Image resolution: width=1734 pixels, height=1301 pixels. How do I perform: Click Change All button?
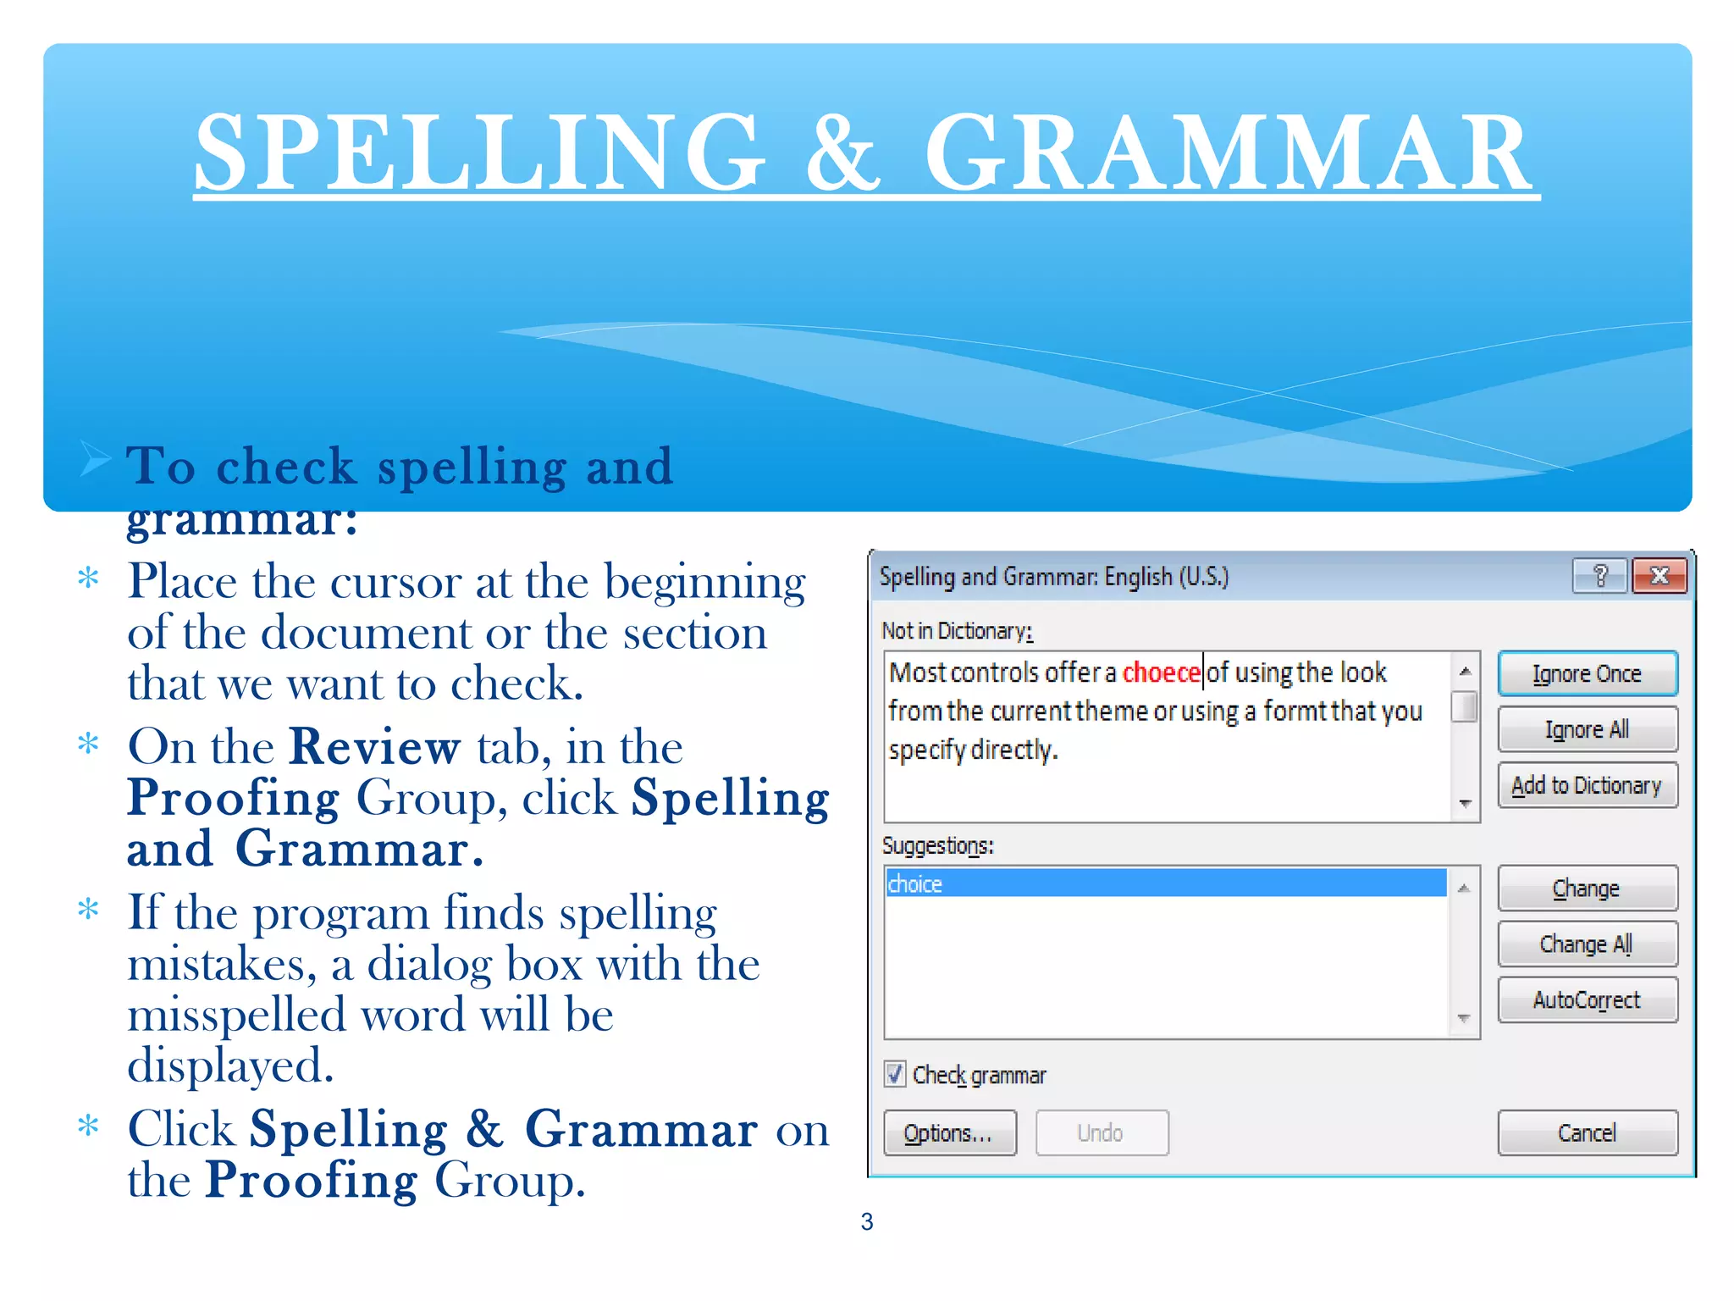coord(1588,944)
